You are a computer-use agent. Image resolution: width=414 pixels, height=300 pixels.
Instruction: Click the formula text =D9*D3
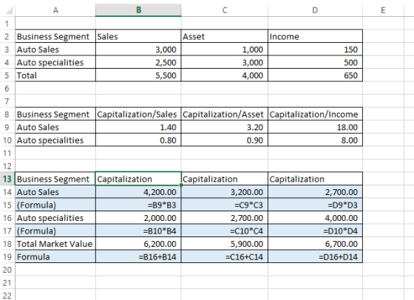[x=343, y=205]
